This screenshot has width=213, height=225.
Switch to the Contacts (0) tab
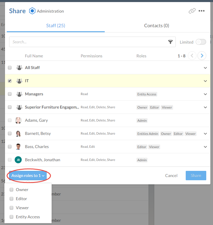point(157,26)
